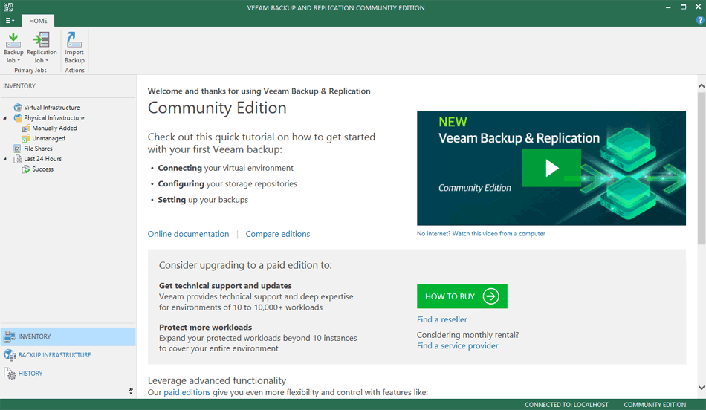Click the File Shares node icon
The image size is (706, 410).
[18, 149]
